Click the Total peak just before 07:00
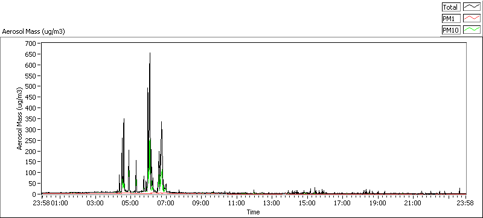The height and width of the screenshot is (218, 483). coord(161,122)
